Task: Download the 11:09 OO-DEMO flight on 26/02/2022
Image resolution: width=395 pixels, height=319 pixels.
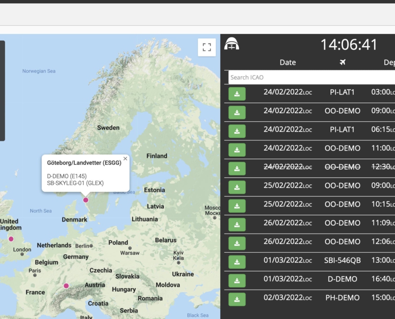Action: tap(237, 224)
